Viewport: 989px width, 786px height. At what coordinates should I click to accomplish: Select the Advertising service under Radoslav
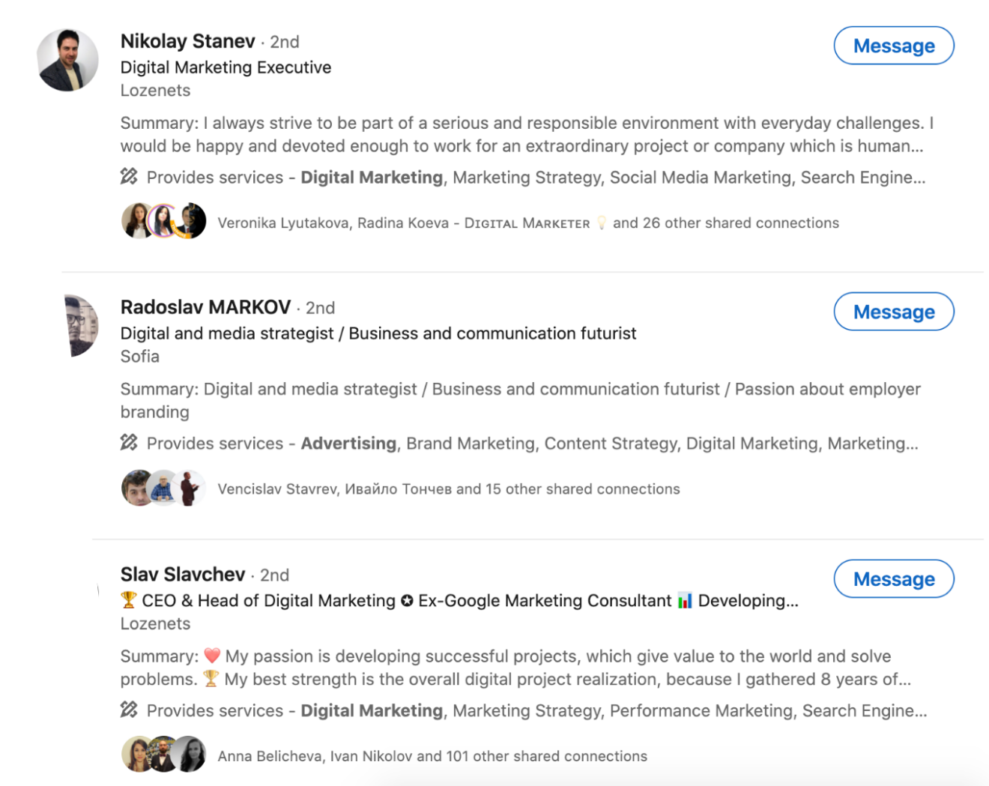point(348,443)
